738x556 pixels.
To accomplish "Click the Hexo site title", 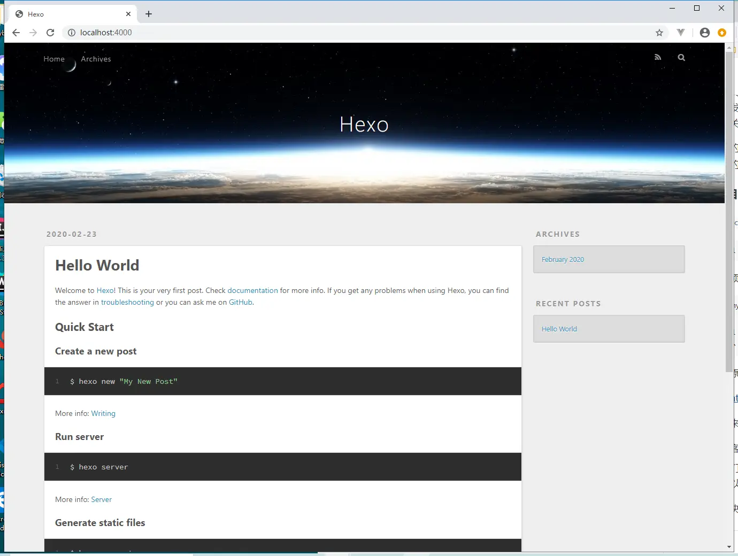I will 364,125.
